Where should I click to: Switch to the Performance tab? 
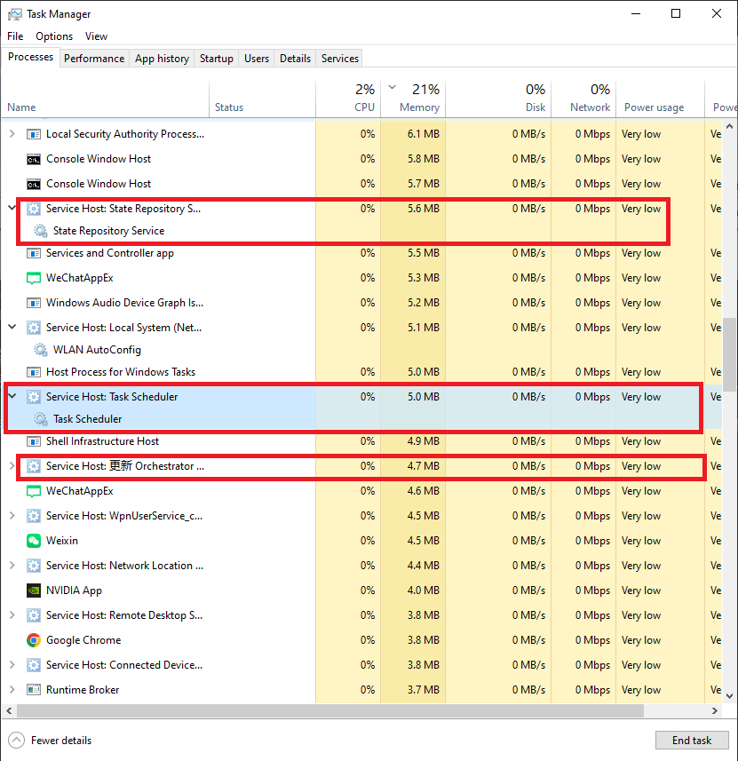pos(94,58)
